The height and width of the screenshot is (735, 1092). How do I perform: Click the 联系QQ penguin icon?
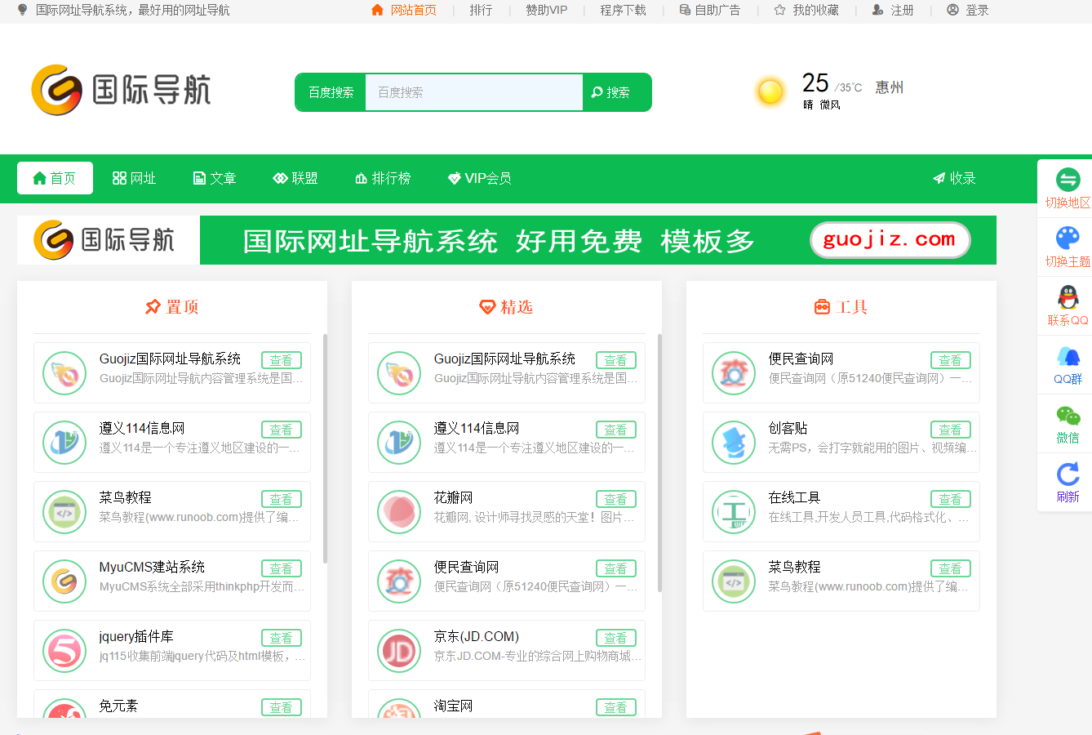tap(1068, 297)
